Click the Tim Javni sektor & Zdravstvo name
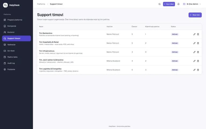Screen dimensions: 206x129 click(x=51, y=60)
